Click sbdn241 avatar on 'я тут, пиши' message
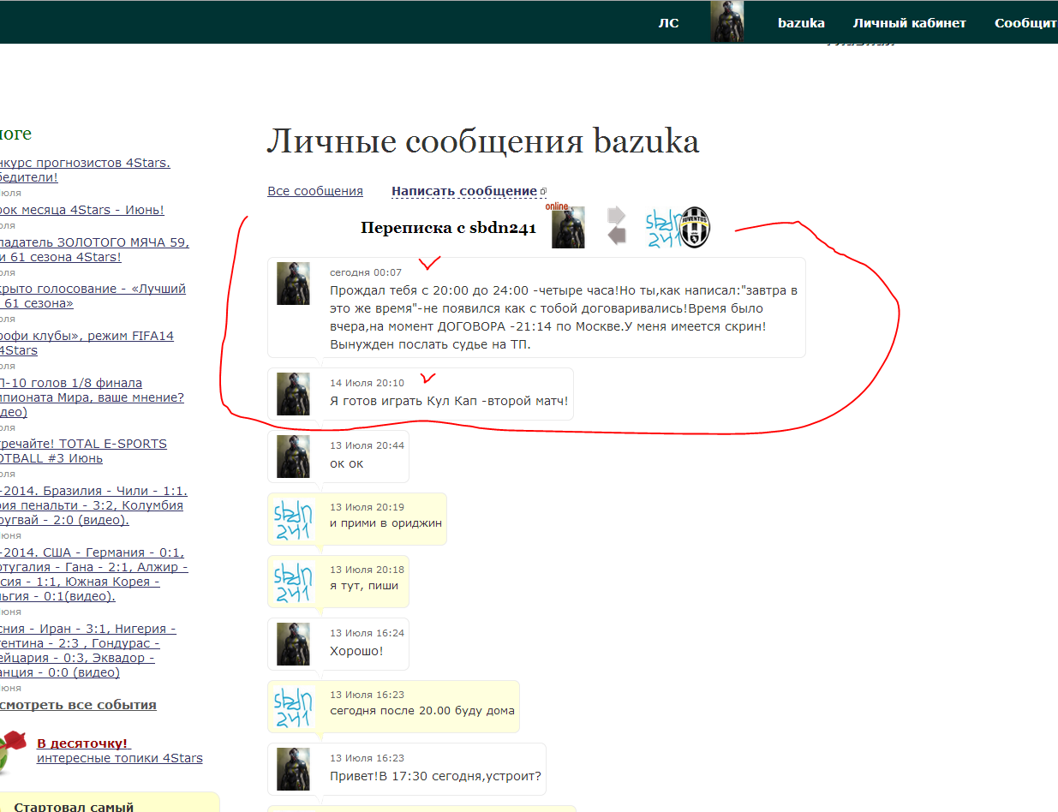Screen dimensions: 1058x812 [293, 582]
